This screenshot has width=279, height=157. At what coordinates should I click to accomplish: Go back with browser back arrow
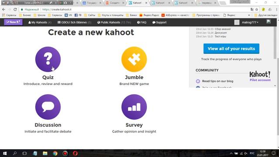(x=4, y=10)
